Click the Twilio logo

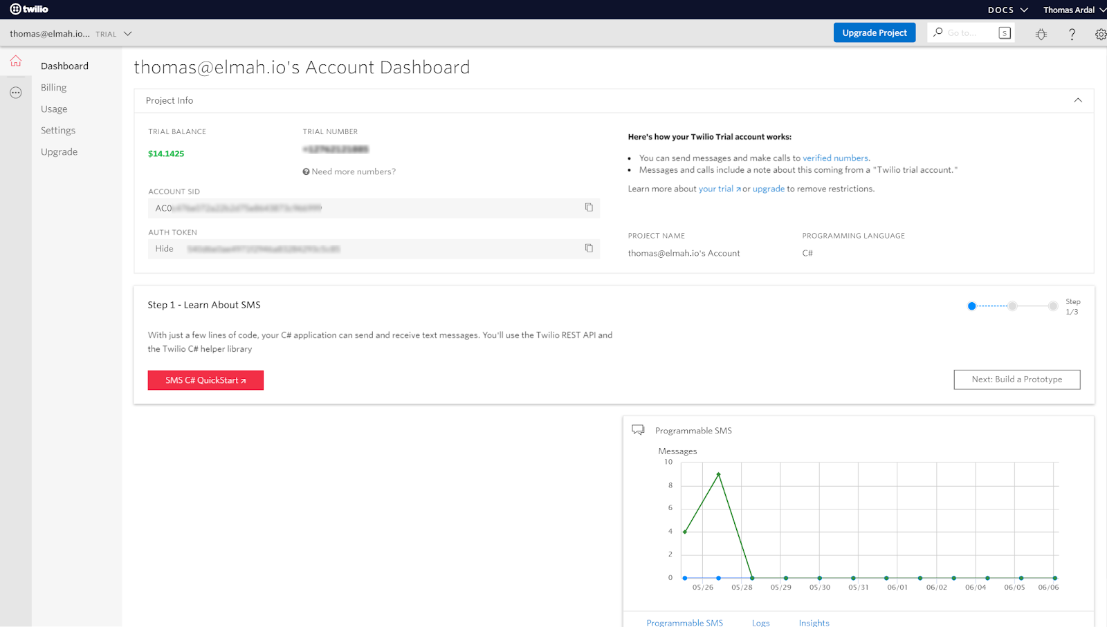[29, 9]
